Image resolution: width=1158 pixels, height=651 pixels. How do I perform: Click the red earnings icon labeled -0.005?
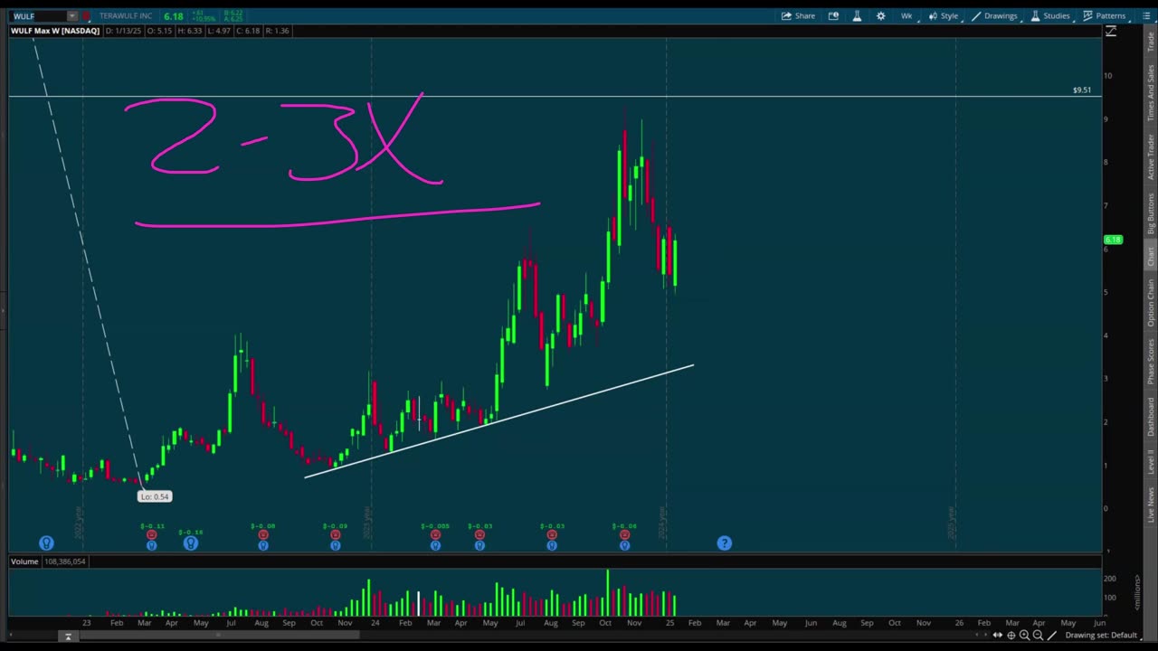point(435,535)
